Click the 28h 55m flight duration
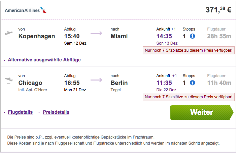 tap(219, 36)
